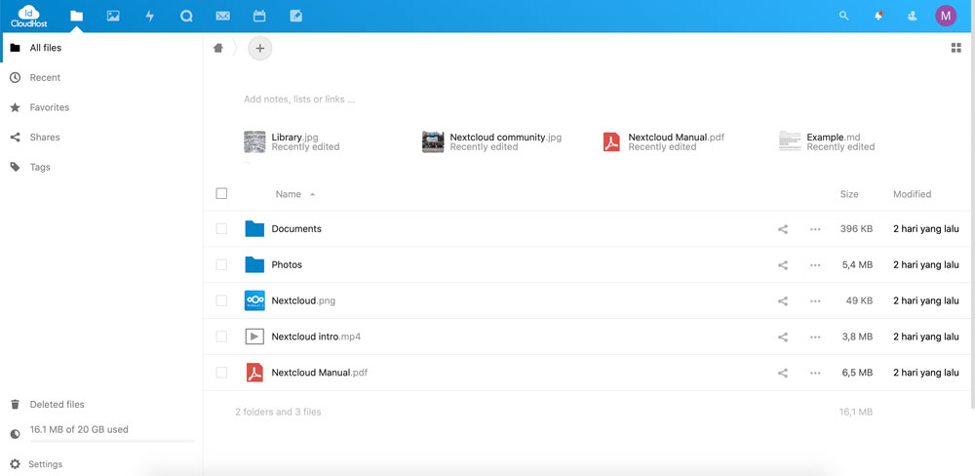Share Nextcloud intro.mp4 file
The image size is (975, 476).
783,337
